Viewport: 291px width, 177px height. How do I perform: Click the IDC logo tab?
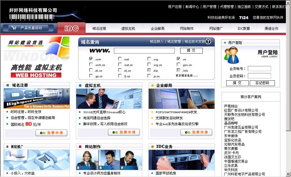71,28
